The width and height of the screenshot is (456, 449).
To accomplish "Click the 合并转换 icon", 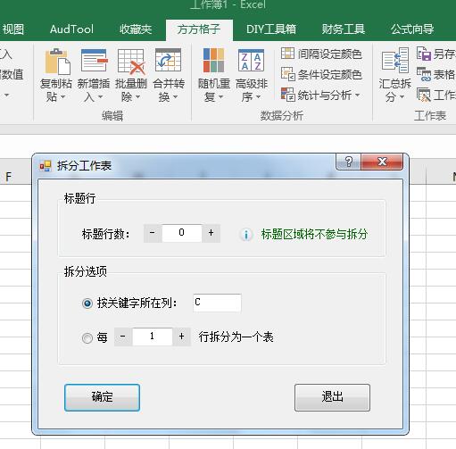I will (168, 60).
